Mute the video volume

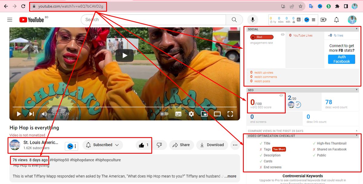pyautogui.click(x=44, y=114)
